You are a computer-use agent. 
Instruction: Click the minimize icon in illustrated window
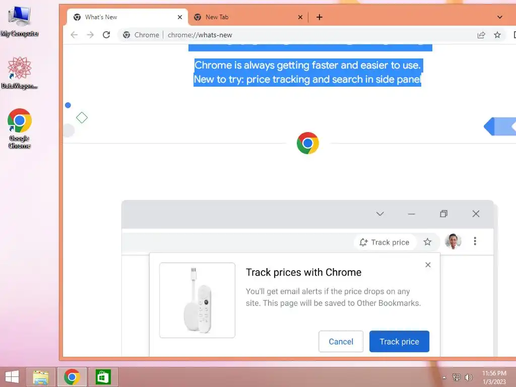coord(411,214)
